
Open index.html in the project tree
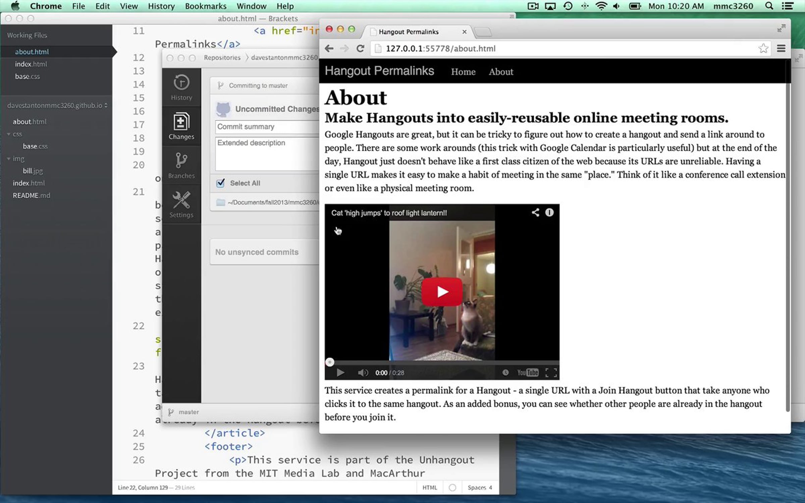(x=29, y=183)
